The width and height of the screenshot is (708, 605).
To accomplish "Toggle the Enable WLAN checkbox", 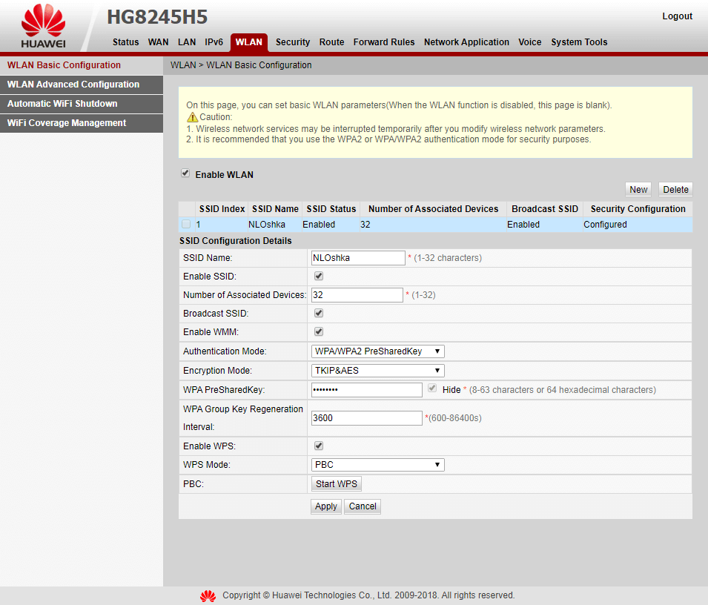I will pyautogui.click(x=185, y=173).
